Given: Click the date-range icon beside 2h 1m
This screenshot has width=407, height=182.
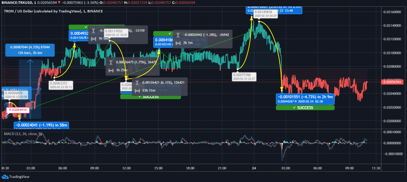Looking at the screenshot, I should [x=178, y=43].
